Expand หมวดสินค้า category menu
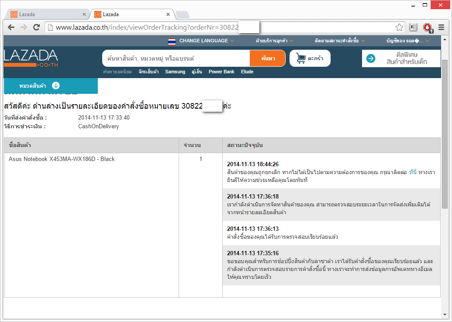The height and width of the screenshot is (322, 452). point(51,86)
